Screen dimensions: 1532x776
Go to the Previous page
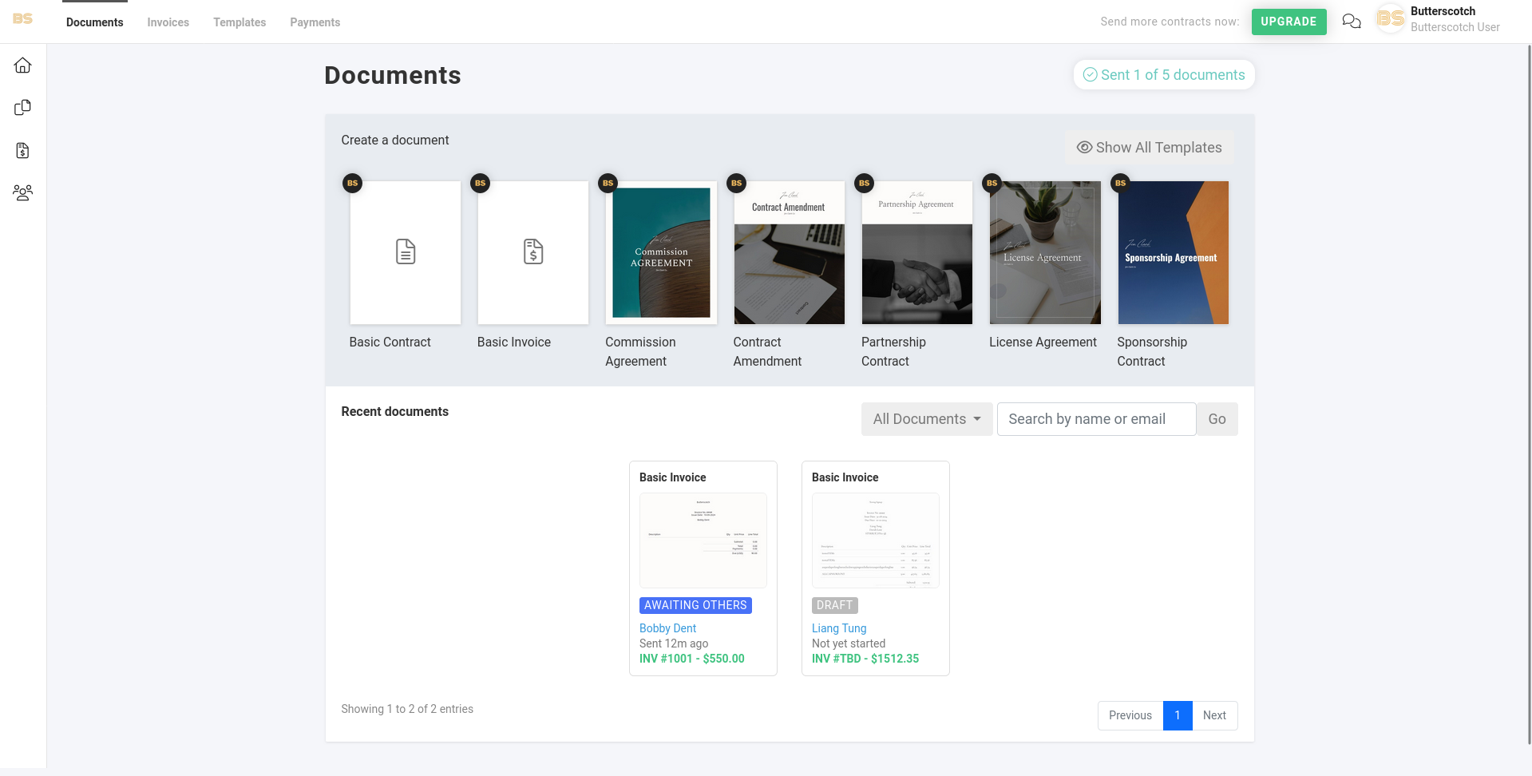[x=1130, y=715]
